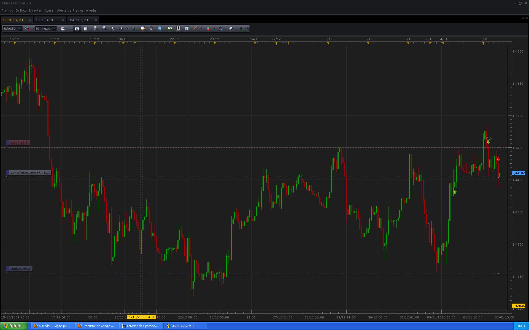
Task: Toggle the ask price display button
Action: 85,29
